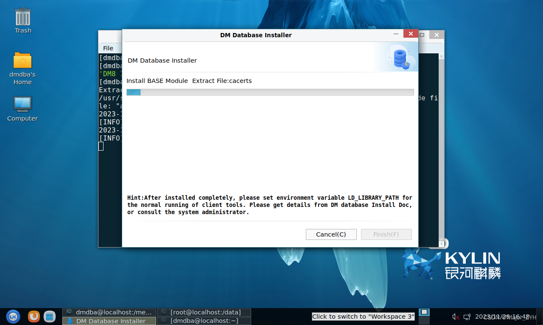Click the network status tray icon
Image resolution: width=543 pixels, height=325 pixels.
tap(467, 317)
